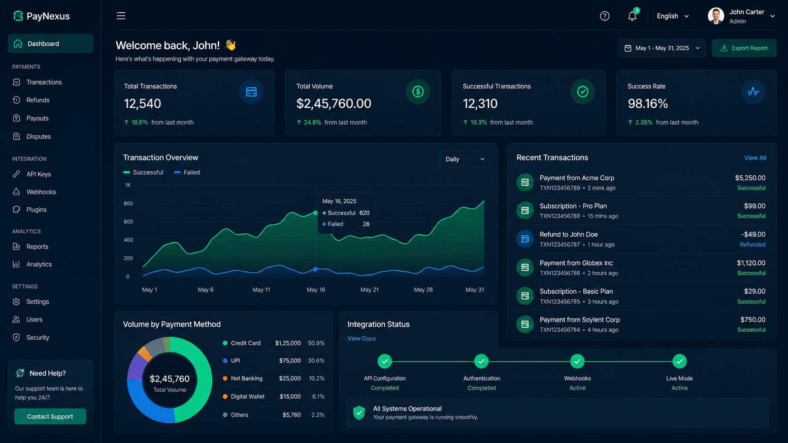Click the TXN123456789 transaction ID
788x443 pixels.
coord(559,188)
